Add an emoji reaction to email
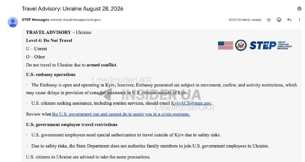Viewport: 305px width, 162px height. point(279,20)
